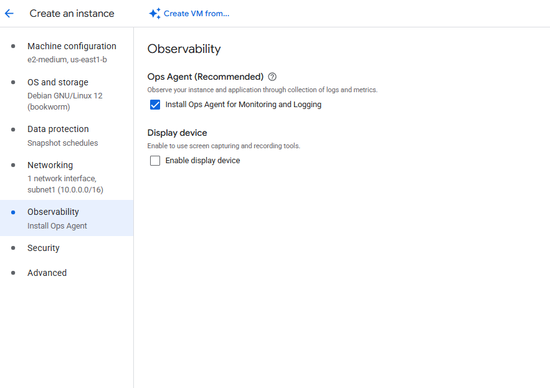This screenshot has height=388, width=550.
Task: Click the Create VM from... link
Action: 196,14
